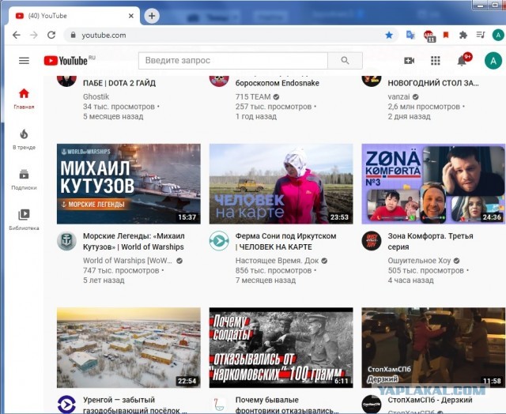The image size is (506, 414).
Task: Click the bookmark star icon
Action: [x=389, y=35]
